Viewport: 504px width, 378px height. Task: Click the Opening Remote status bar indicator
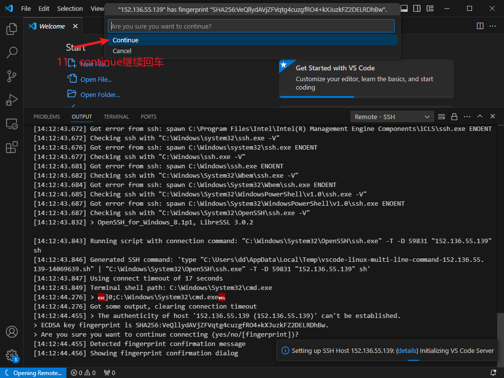click(x=33, y=373)
